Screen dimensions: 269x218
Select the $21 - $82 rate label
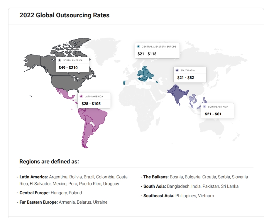tap(185, 78)
